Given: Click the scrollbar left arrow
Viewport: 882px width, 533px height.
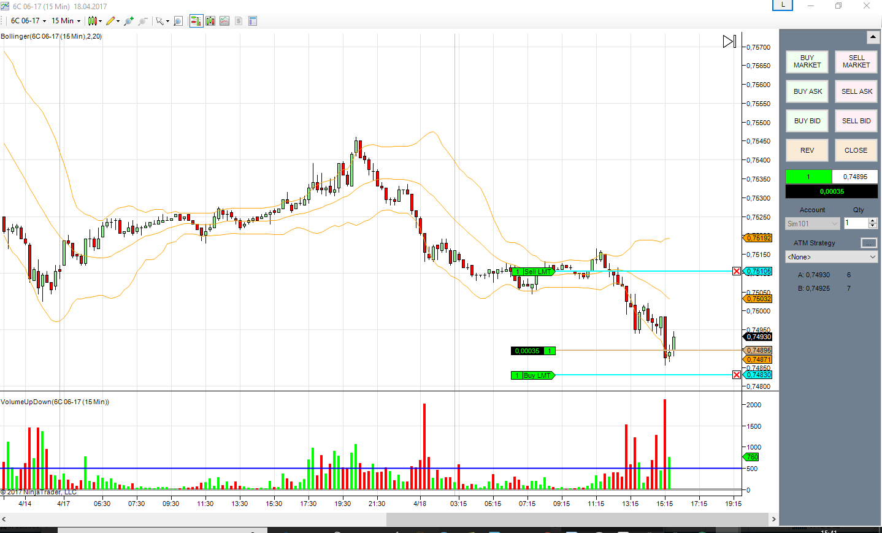Looking at the screenshot, I should (4, 519).
